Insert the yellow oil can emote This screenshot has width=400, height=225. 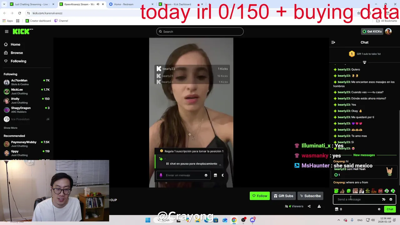click(x=367, y=191)
